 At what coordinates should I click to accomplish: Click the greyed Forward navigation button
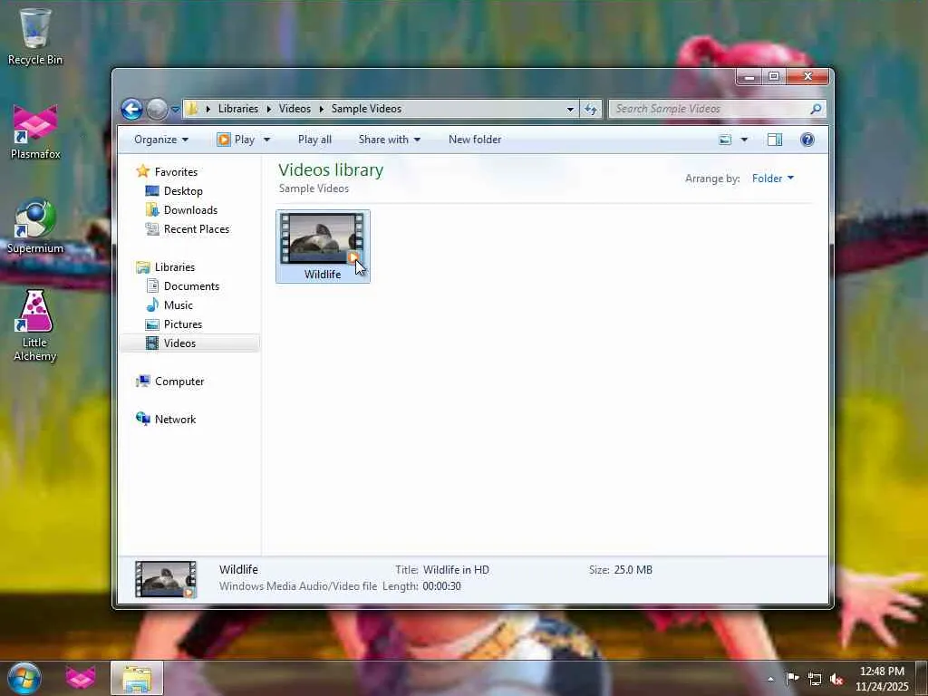click(157, 109)
